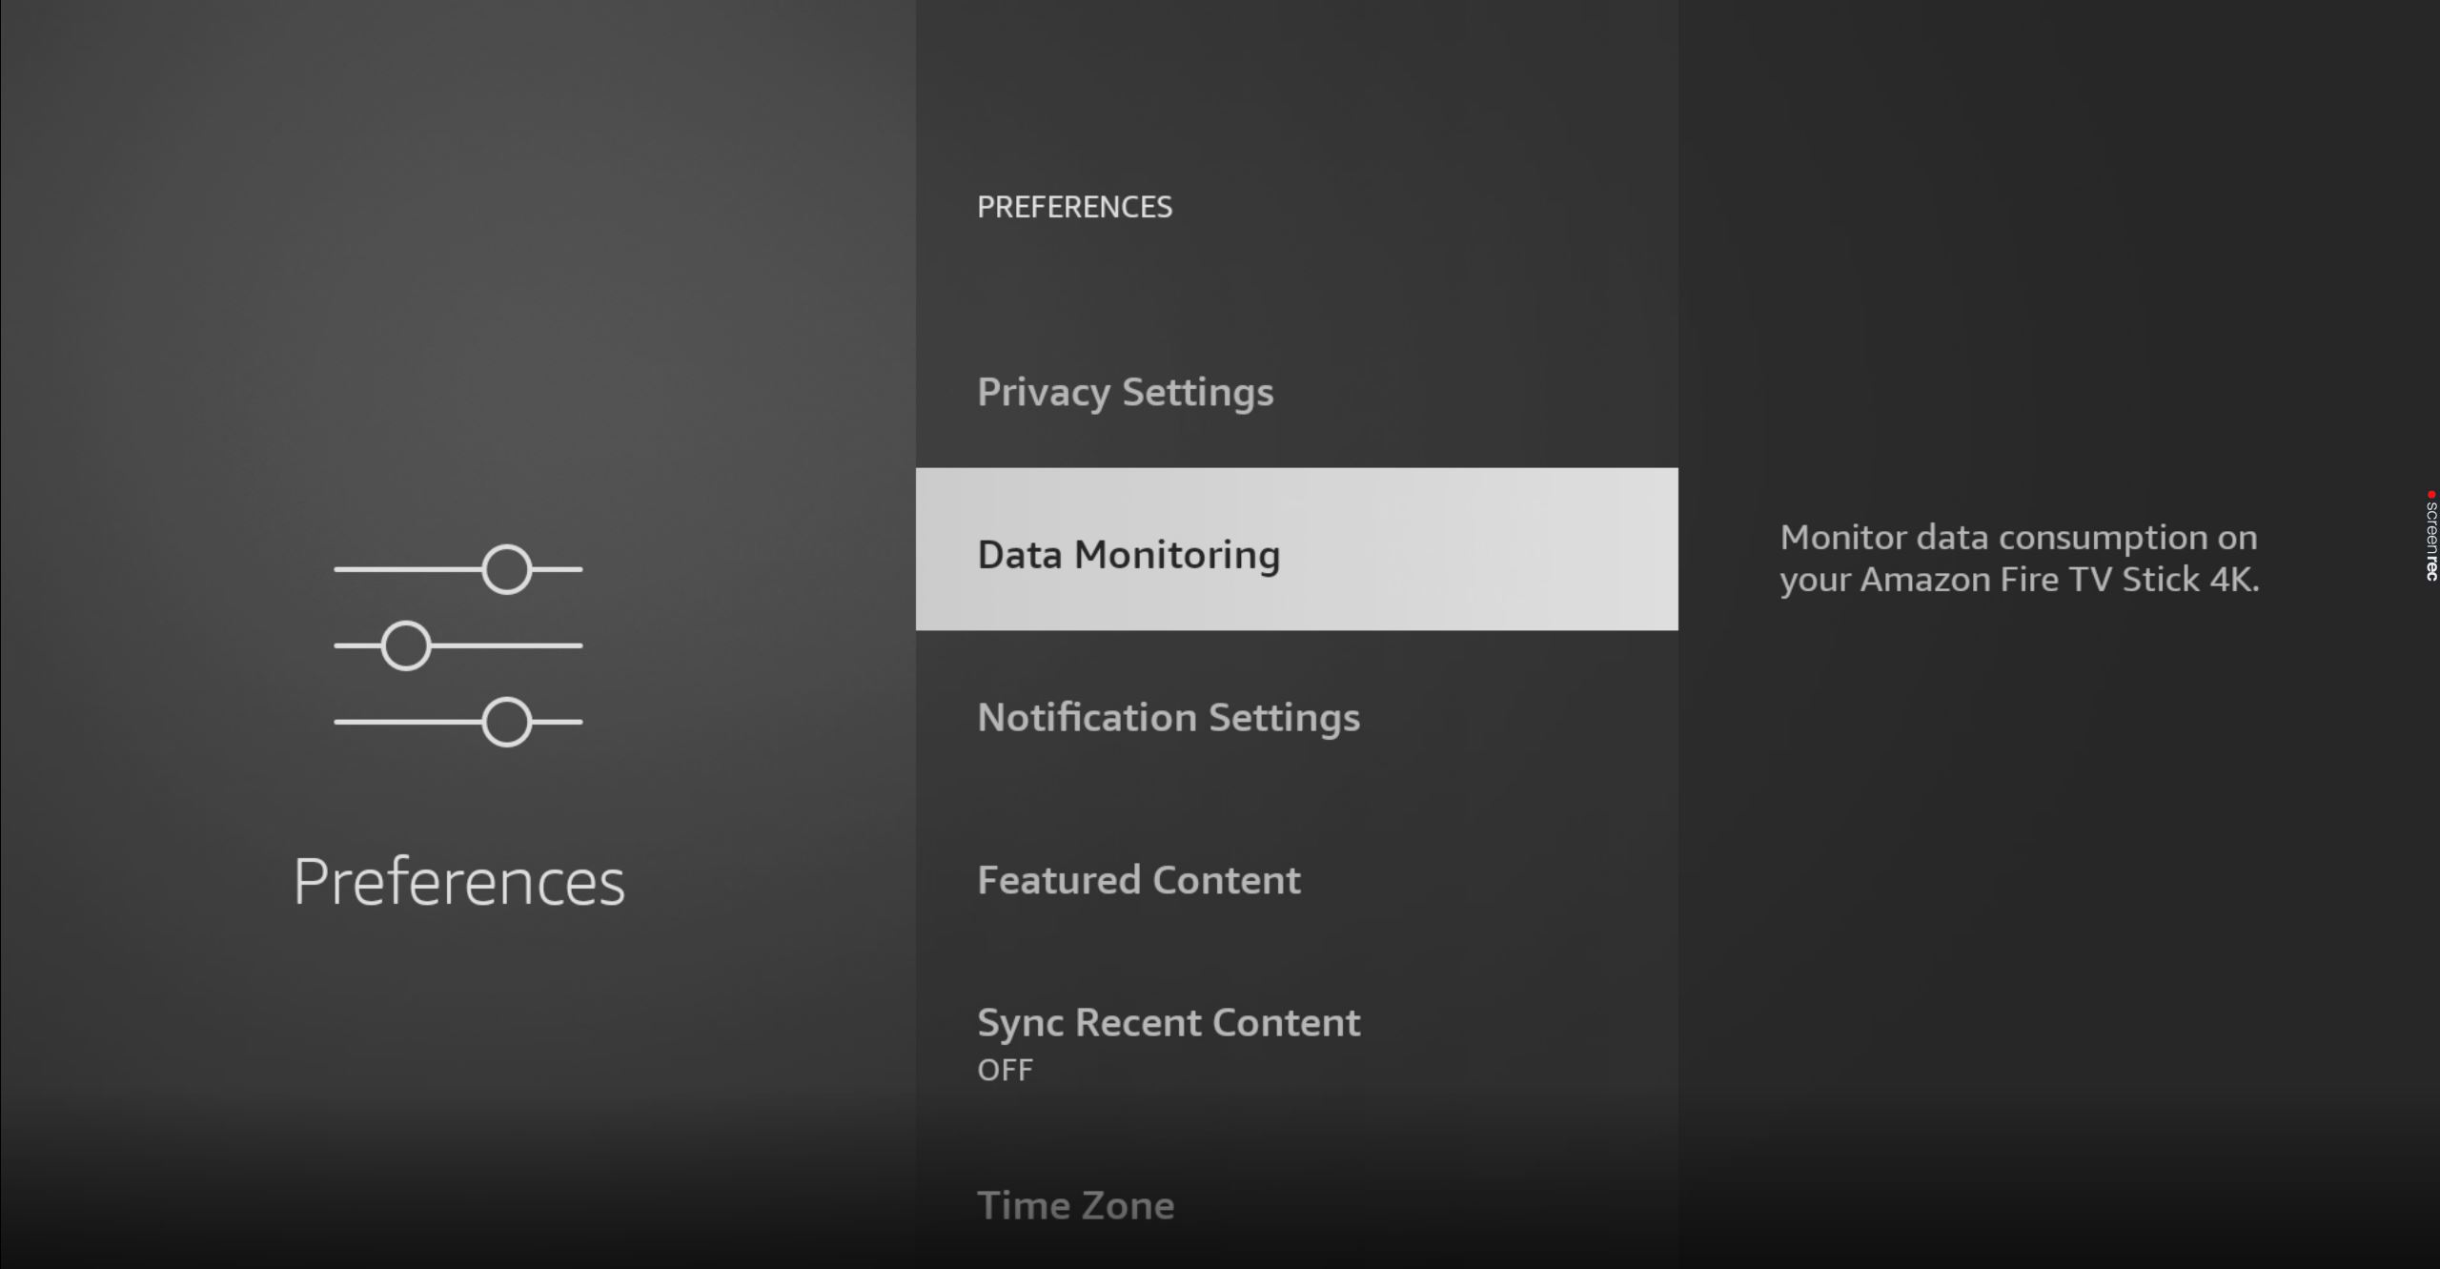Open Time Zone settings
The image size is (2440, 1269).
[1075, 1204]
